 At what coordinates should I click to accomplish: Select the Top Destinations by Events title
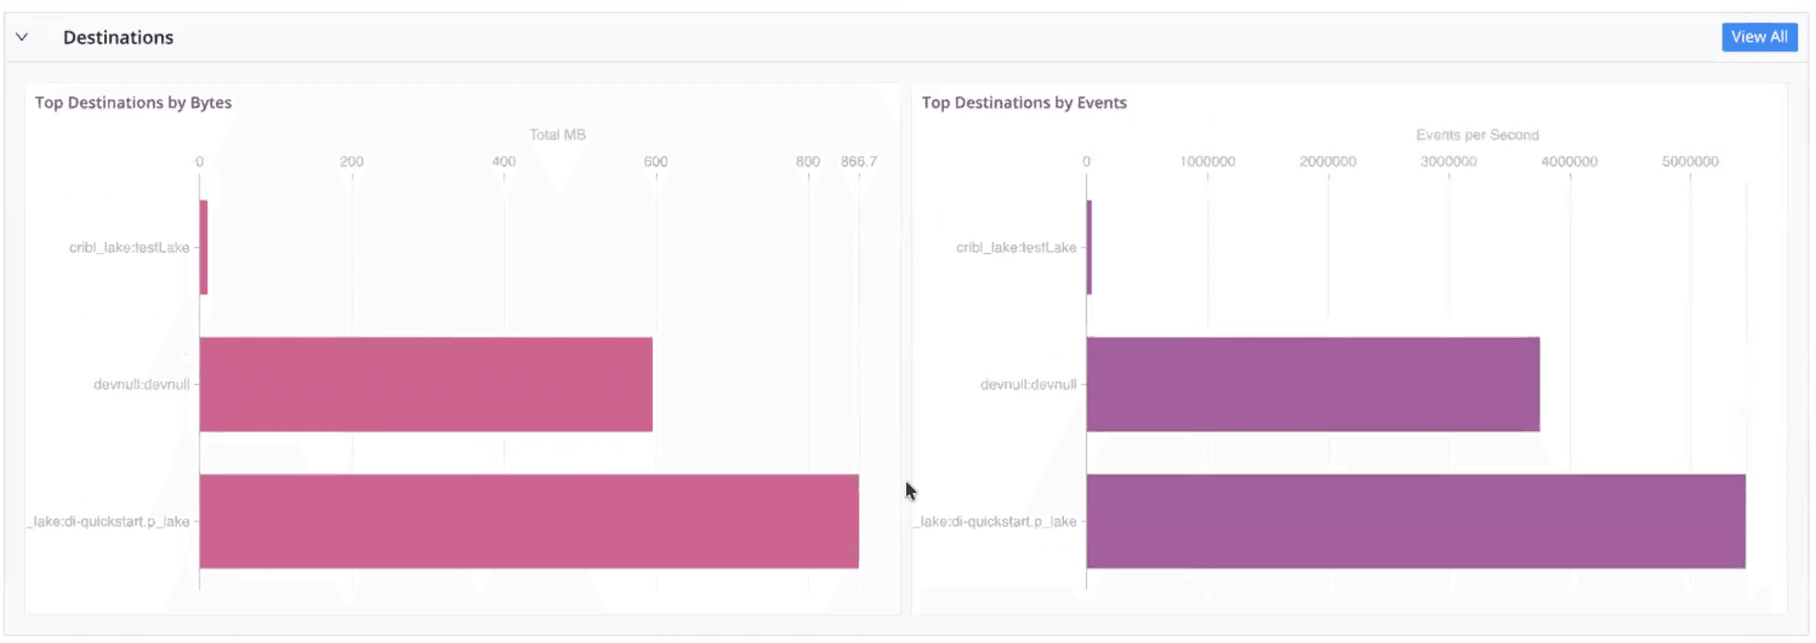pyautogui.click(x=1024, y=102)
